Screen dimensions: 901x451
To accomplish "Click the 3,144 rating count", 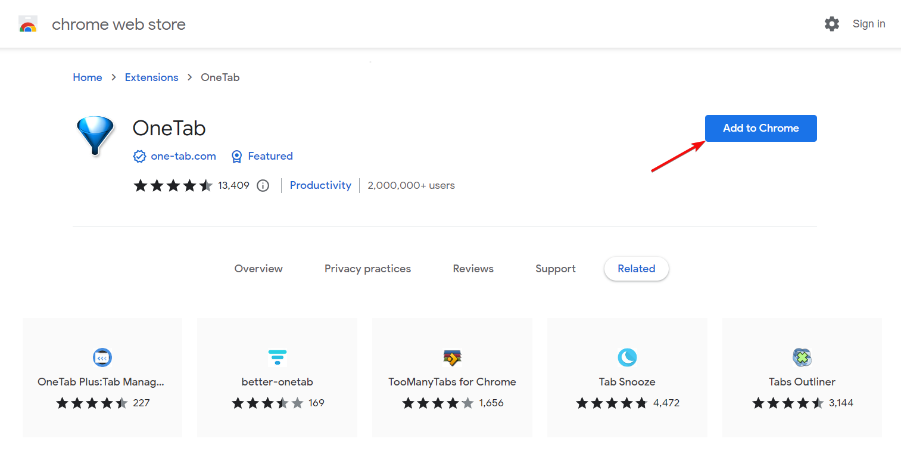I will point(841,403).
